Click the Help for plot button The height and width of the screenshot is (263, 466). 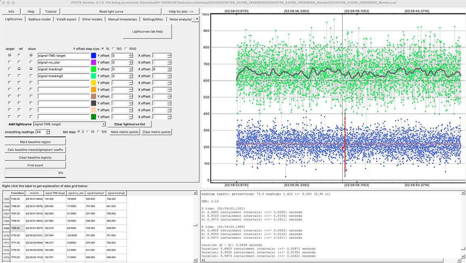pyautogui.click(x=181, y=12)
